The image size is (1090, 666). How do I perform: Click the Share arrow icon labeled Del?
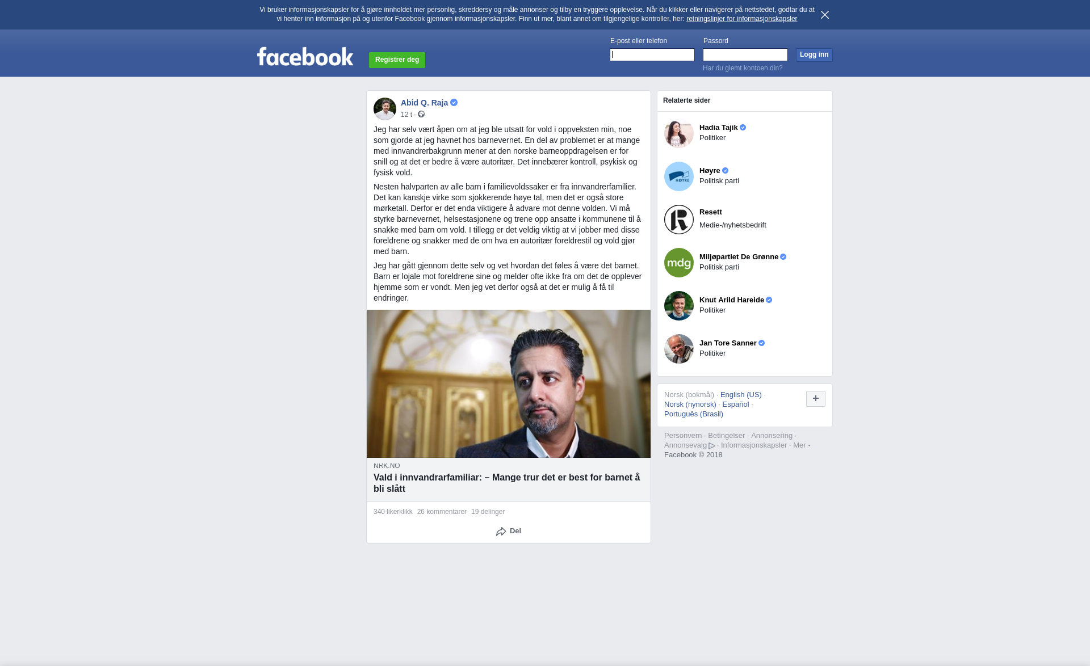coord(501,532)
